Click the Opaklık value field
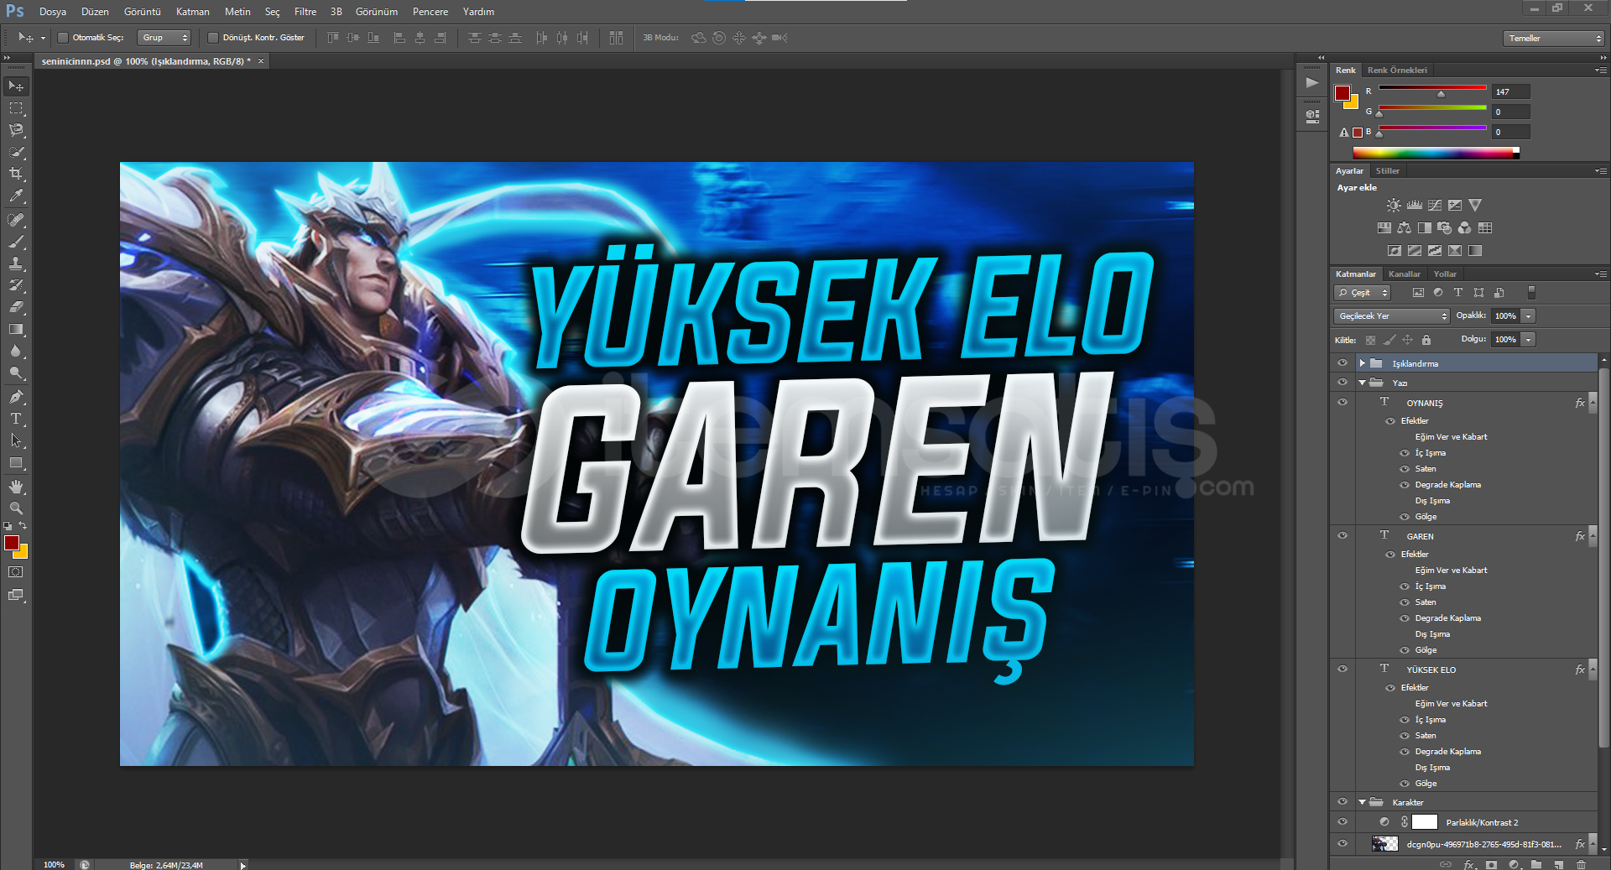1611x870 pixels. [x=1505, y=316]
